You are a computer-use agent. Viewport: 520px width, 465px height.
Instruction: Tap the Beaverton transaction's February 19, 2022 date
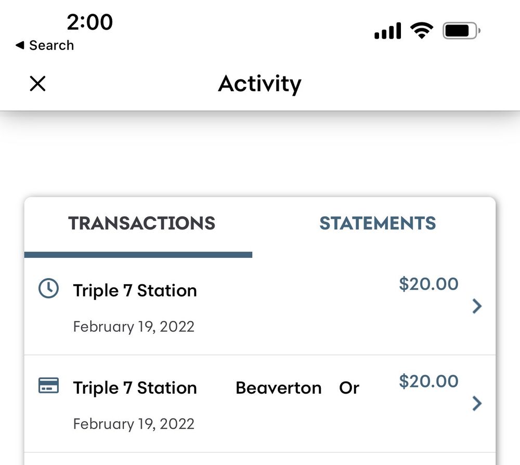point(134,424)
